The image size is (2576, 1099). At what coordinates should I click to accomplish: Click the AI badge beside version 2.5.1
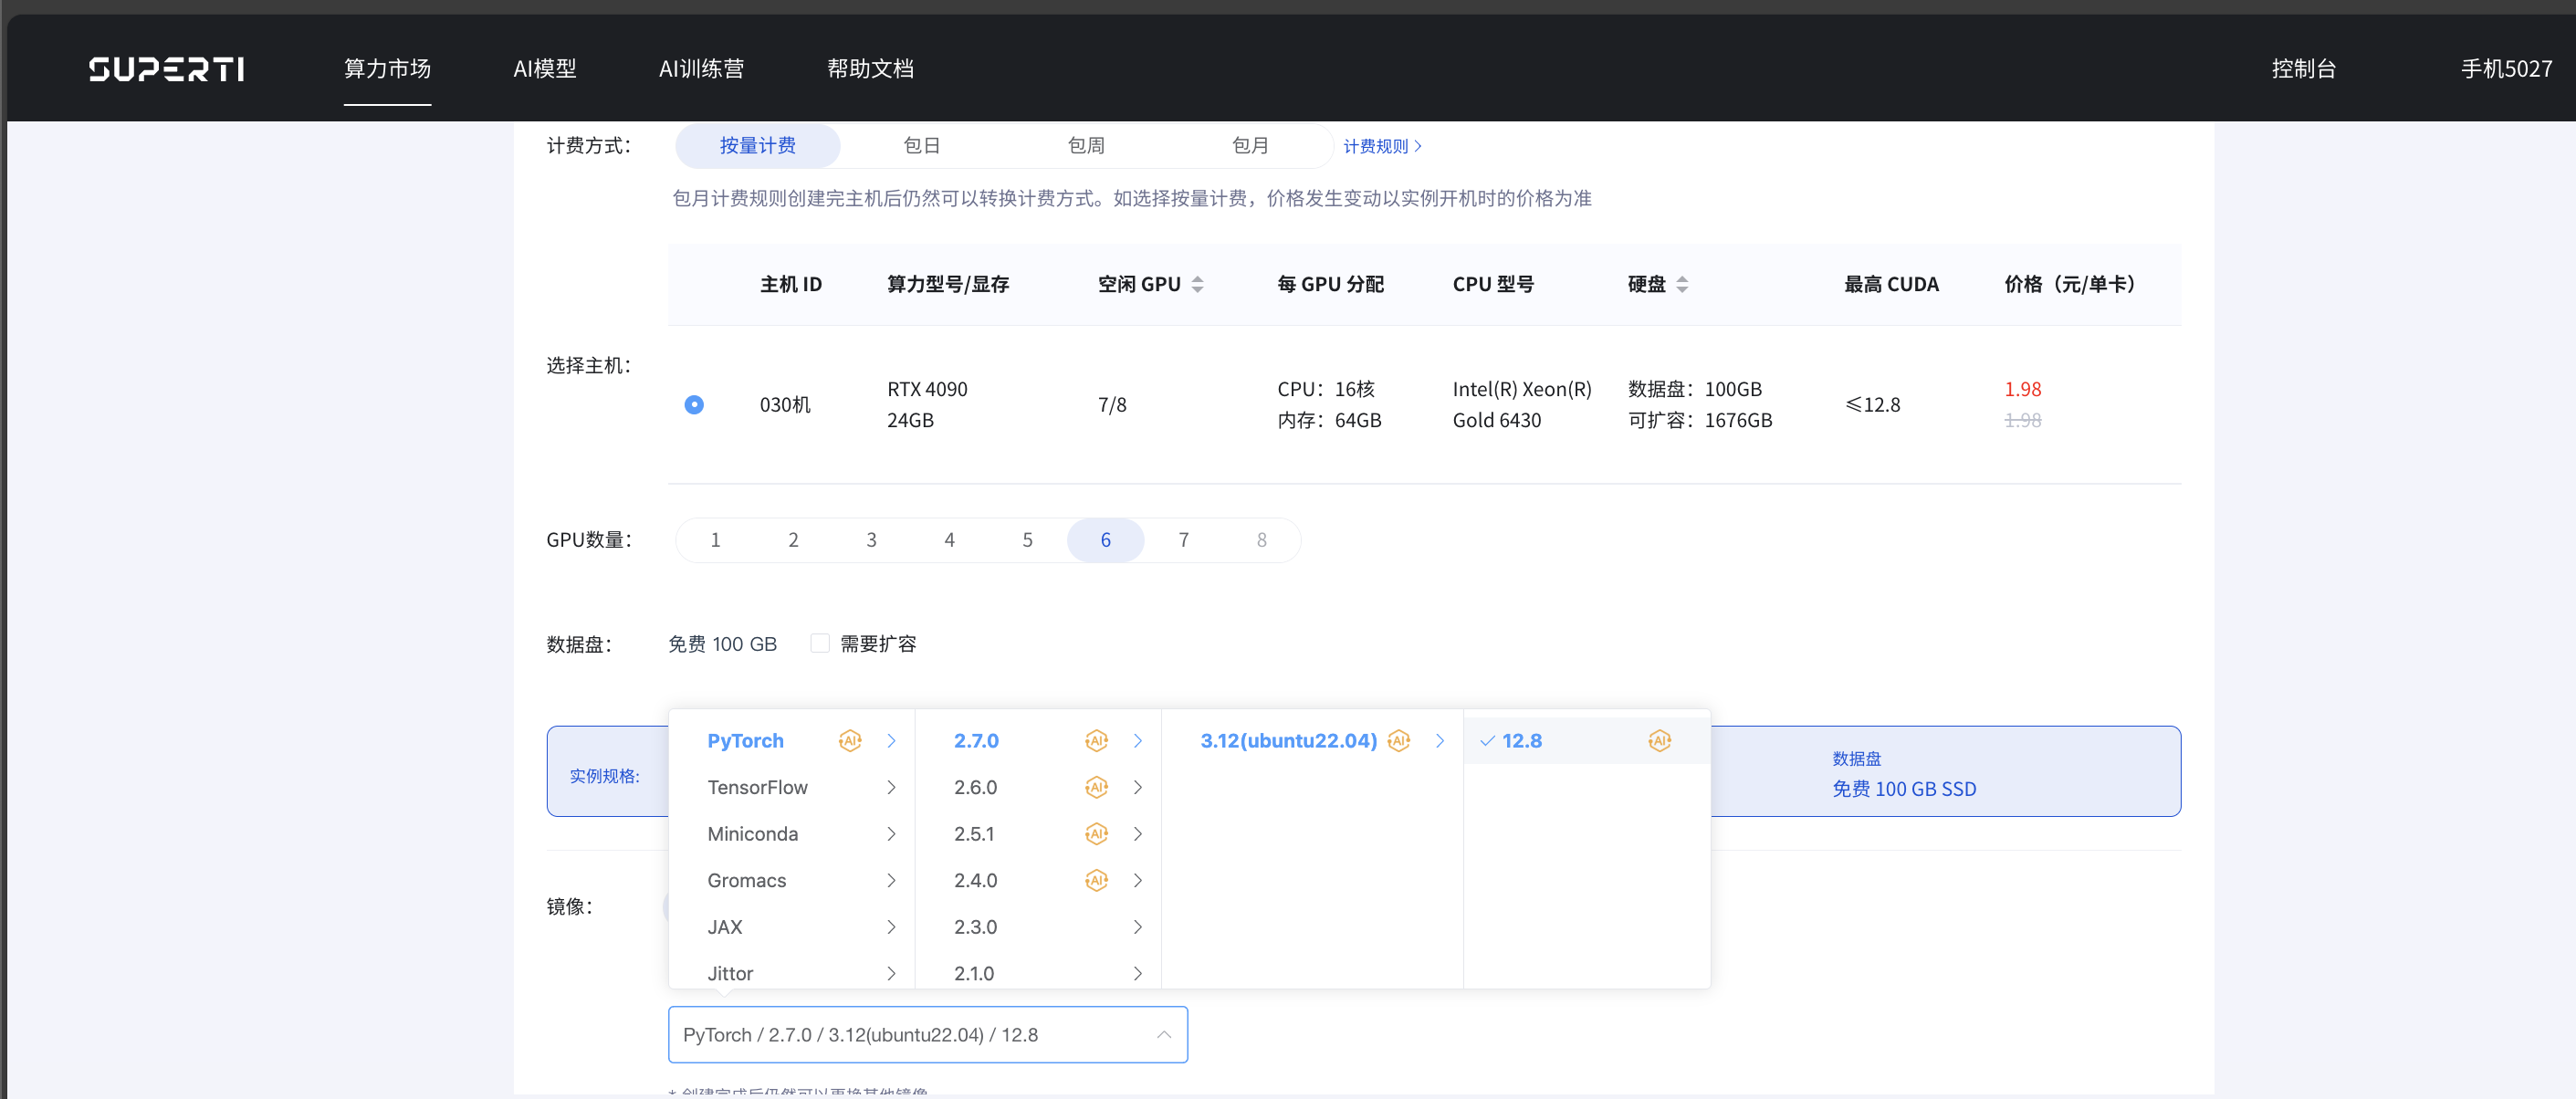(1096, 834)
